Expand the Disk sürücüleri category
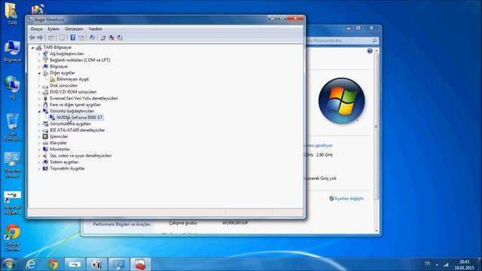This screenshot has height=271, width=482. (x=39, y=86)
